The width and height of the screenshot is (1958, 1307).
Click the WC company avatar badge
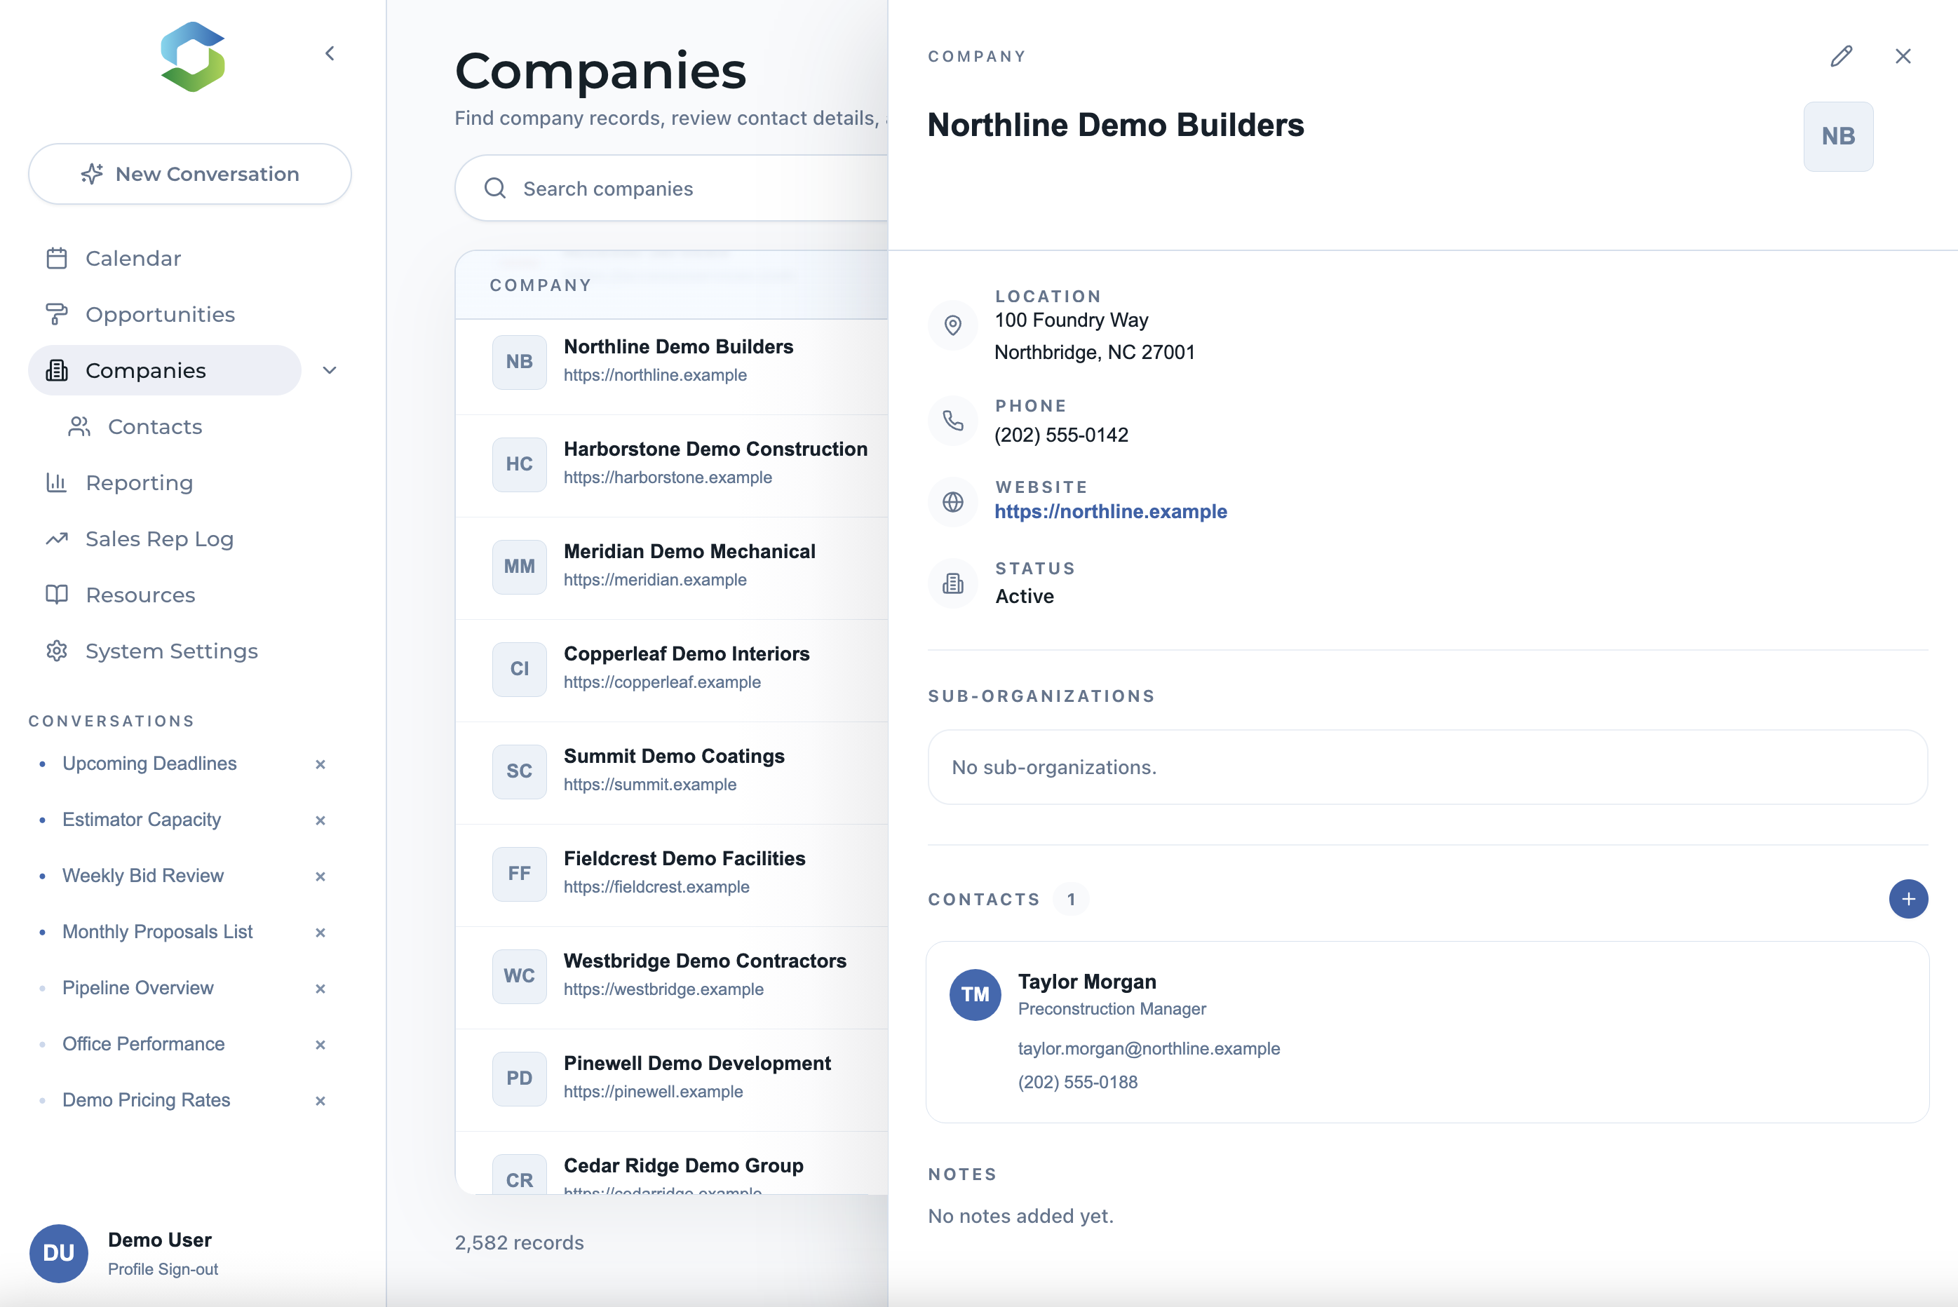point(519,976)
